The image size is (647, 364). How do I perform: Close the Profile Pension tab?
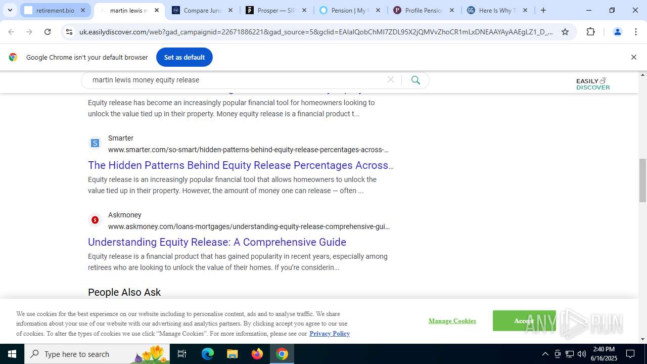452,10
